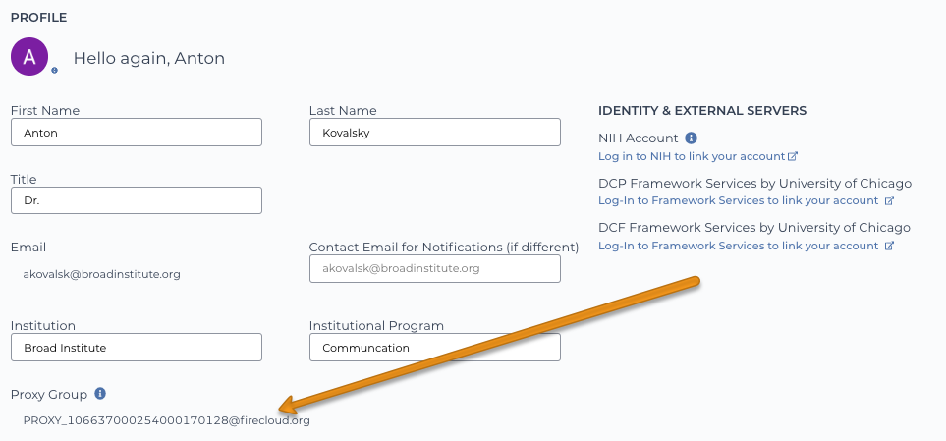This screenshot has height=441, width=946.
Task: Click the Proxy Group info icon
Action: click(100, 394)
